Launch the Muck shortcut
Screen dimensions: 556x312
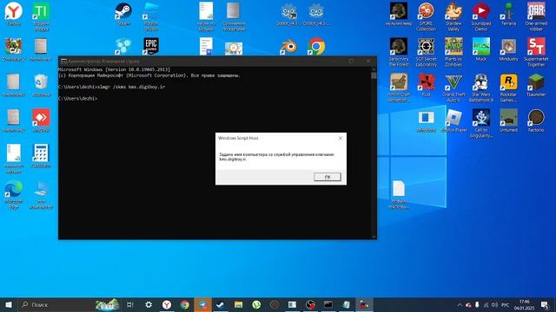click(480, 49)
